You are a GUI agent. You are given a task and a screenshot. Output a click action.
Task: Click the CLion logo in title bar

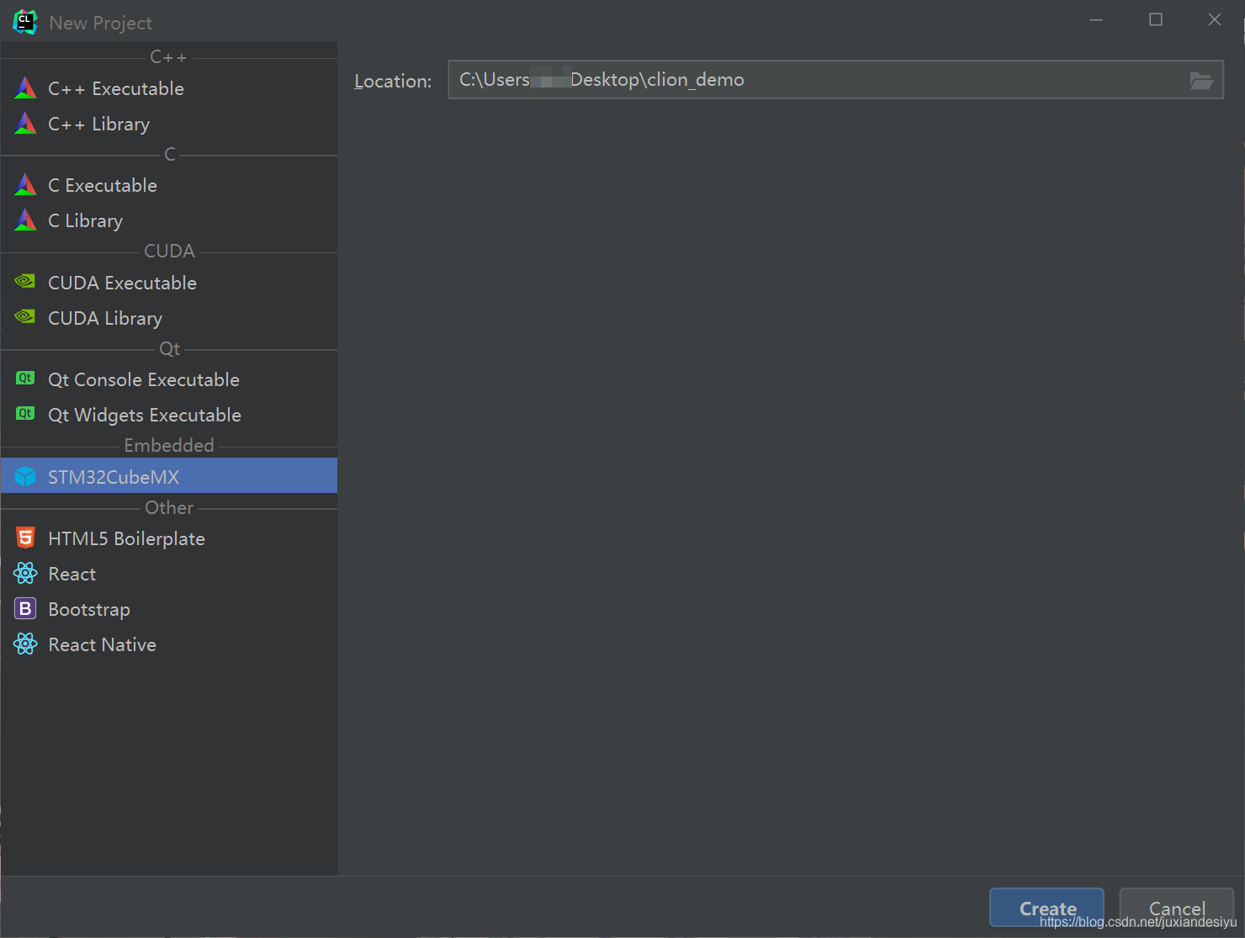[25, 23]
